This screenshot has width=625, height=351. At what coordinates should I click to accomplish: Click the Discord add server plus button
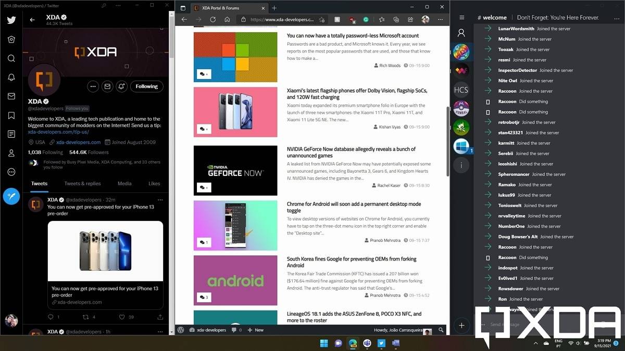click(461, 326)
